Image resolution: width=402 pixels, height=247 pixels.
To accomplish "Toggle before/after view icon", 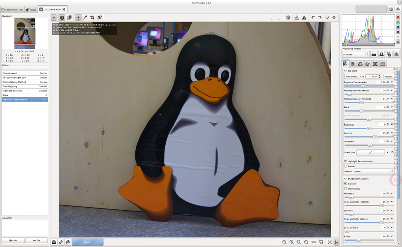I will [69, 18].
